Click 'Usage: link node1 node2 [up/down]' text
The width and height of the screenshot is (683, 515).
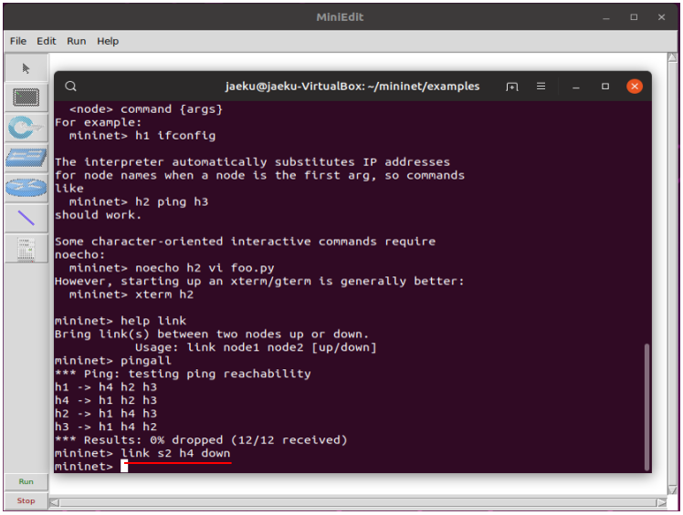tap(256, 347)
